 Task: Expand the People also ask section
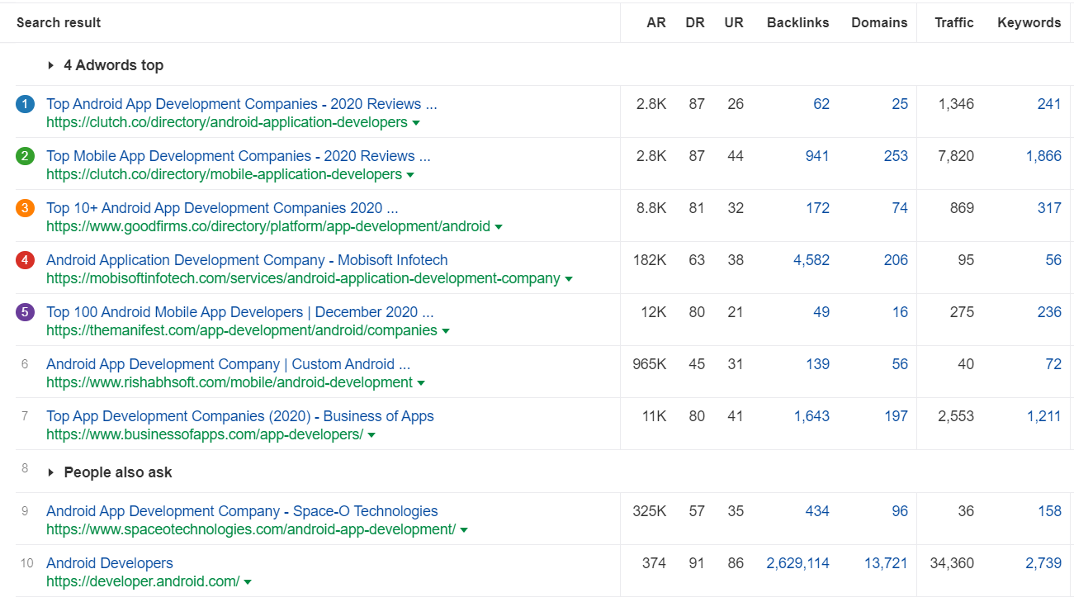pos(52,472)
